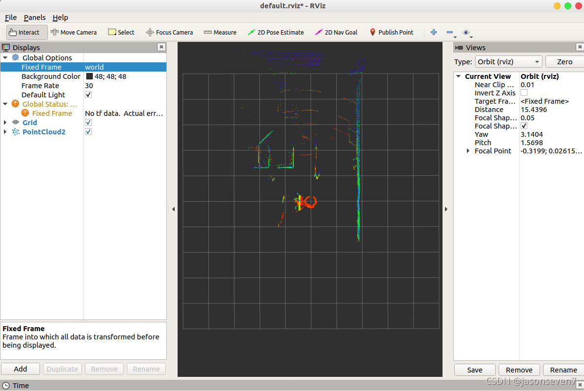The image size is (584, 391).
Task: Toggle the Default Light checkbox
Action: (88, 94)
